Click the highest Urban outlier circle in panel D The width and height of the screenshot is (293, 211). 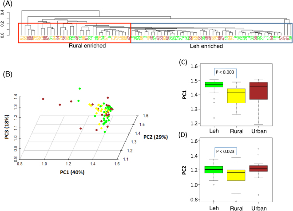point(259,148)
